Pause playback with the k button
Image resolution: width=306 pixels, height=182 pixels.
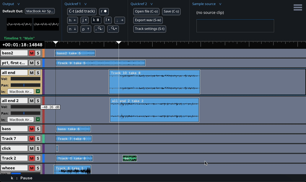pos(96,20)
